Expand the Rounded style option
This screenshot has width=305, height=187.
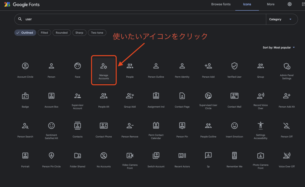[x=62, y=32]
